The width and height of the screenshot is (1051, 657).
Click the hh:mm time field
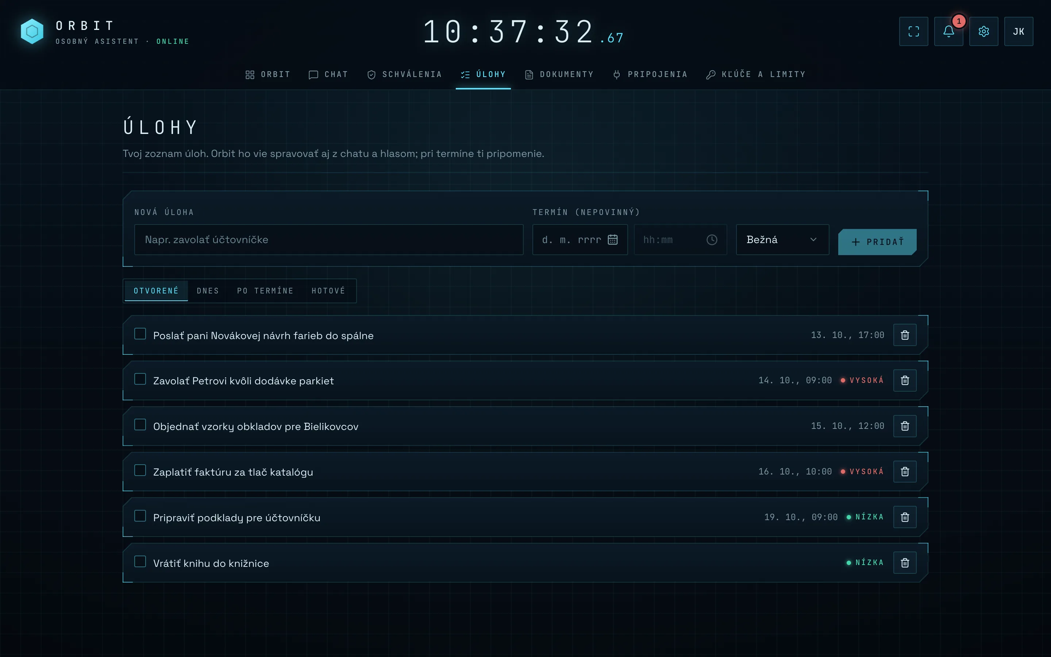click(680, 239)
